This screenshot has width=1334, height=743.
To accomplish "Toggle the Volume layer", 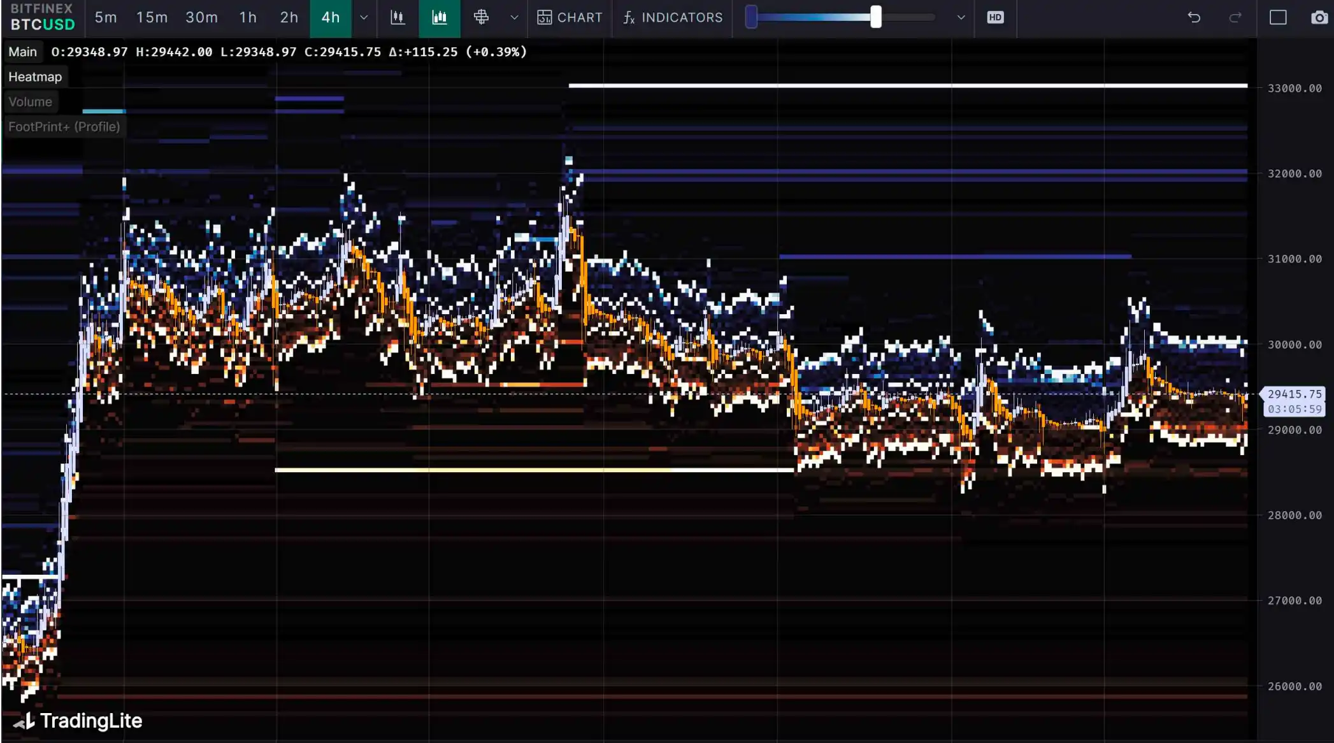I will 31,102.
